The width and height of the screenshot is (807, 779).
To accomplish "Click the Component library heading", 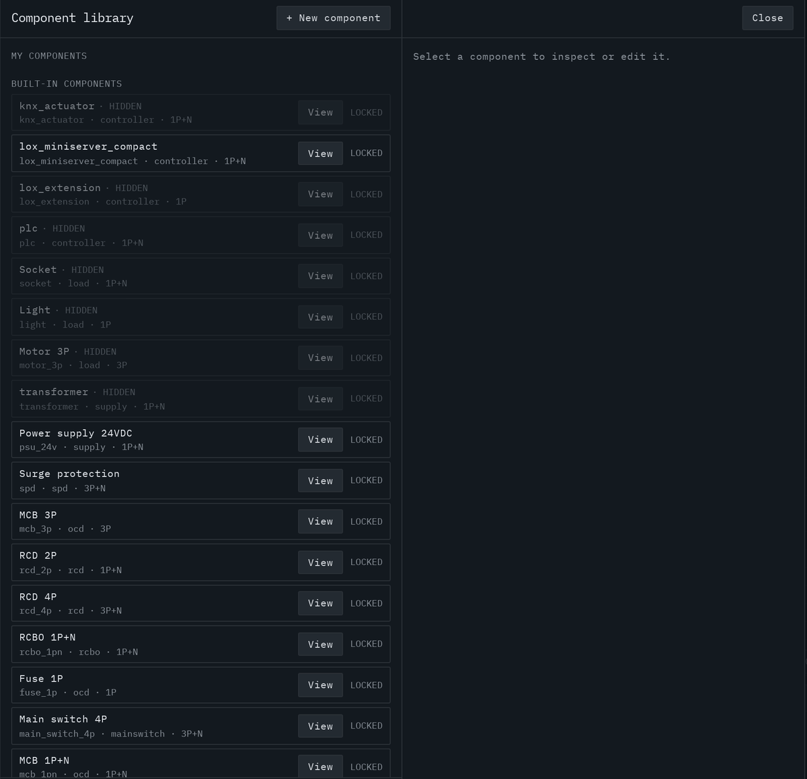I will [73, 18].
